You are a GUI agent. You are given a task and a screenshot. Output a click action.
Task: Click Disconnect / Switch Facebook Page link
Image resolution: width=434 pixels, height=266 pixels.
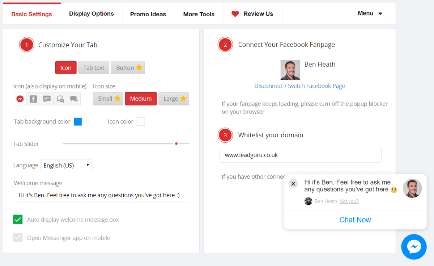point(299,86)
